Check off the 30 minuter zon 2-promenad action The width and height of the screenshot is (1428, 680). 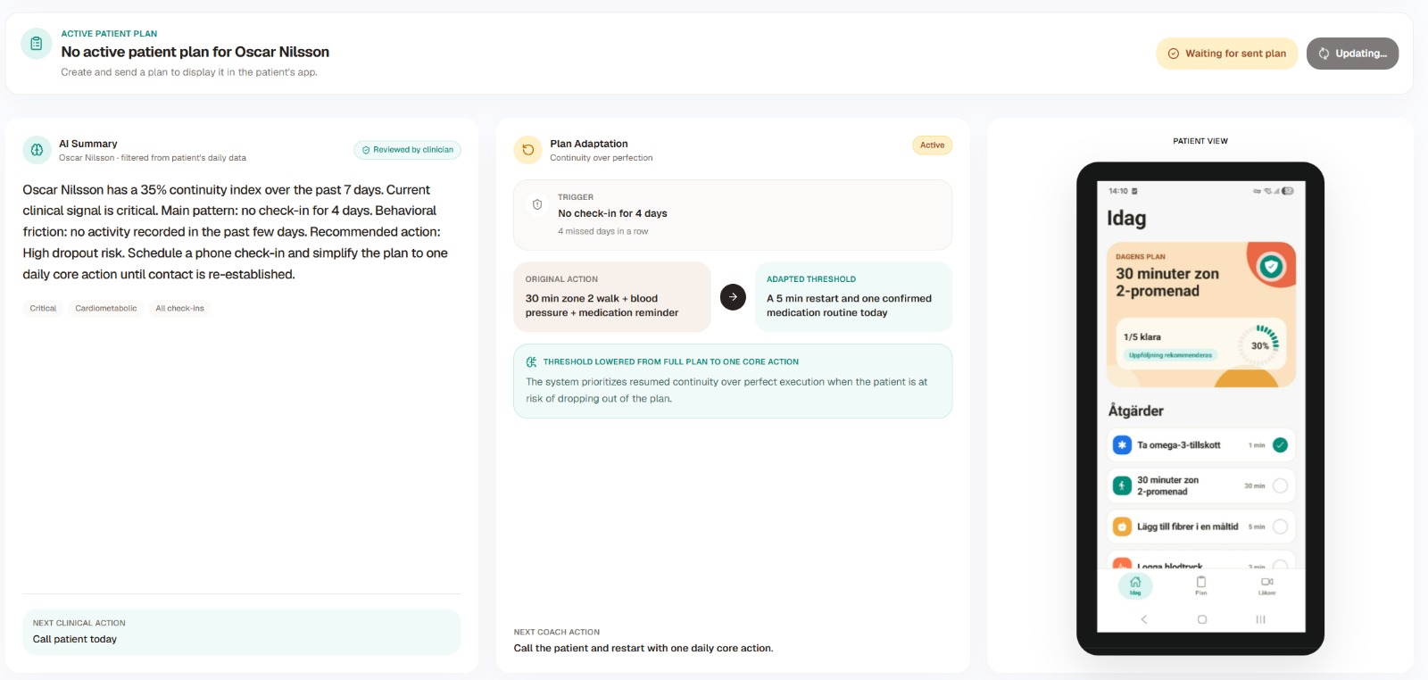click(1280, 485)
